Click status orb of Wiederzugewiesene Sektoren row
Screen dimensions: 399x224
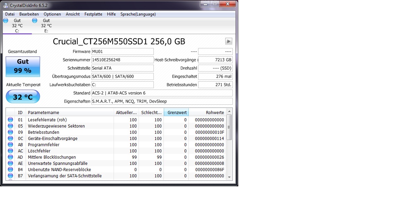(10, 126)
